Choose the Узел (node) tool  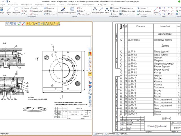click(24, 11)
